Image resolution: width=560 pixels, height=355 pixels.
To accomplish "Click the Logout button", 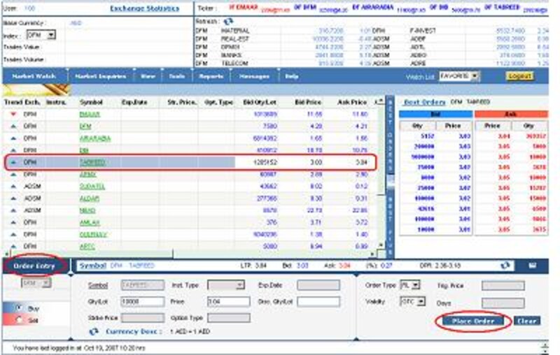I will point(520,75).
